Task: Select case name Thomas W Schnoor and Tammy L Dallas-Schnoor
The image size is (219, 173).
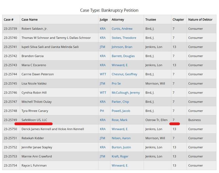Action: pos(56,38)
